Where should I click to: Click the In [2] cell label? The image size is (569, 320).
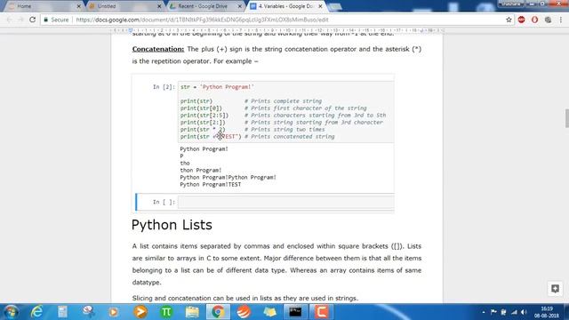[x=164, y=87]
